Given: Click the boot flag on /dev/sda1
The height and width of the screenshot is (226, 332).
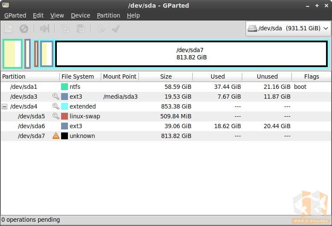Looking at the screenshot, I should pyautogui.click(x=300, y=87).
